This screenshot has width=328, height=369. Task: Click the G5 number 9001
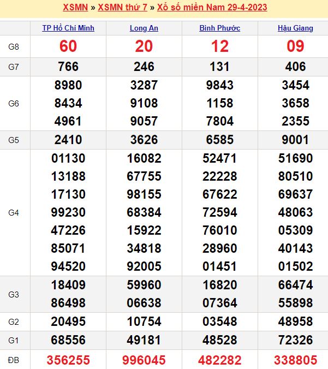tap(295, 139)
